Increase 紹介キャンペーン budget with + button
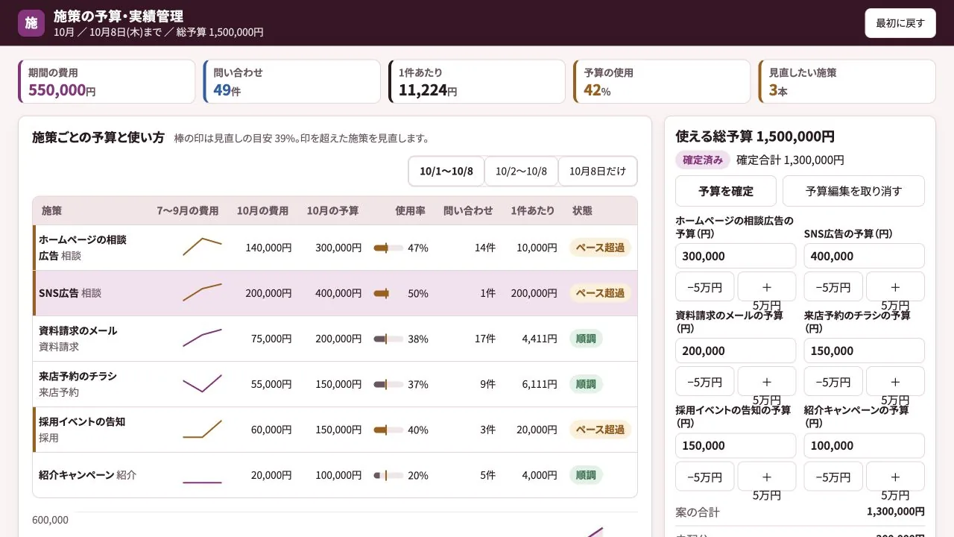Screen dimensions: 954x537 point(895,477)
